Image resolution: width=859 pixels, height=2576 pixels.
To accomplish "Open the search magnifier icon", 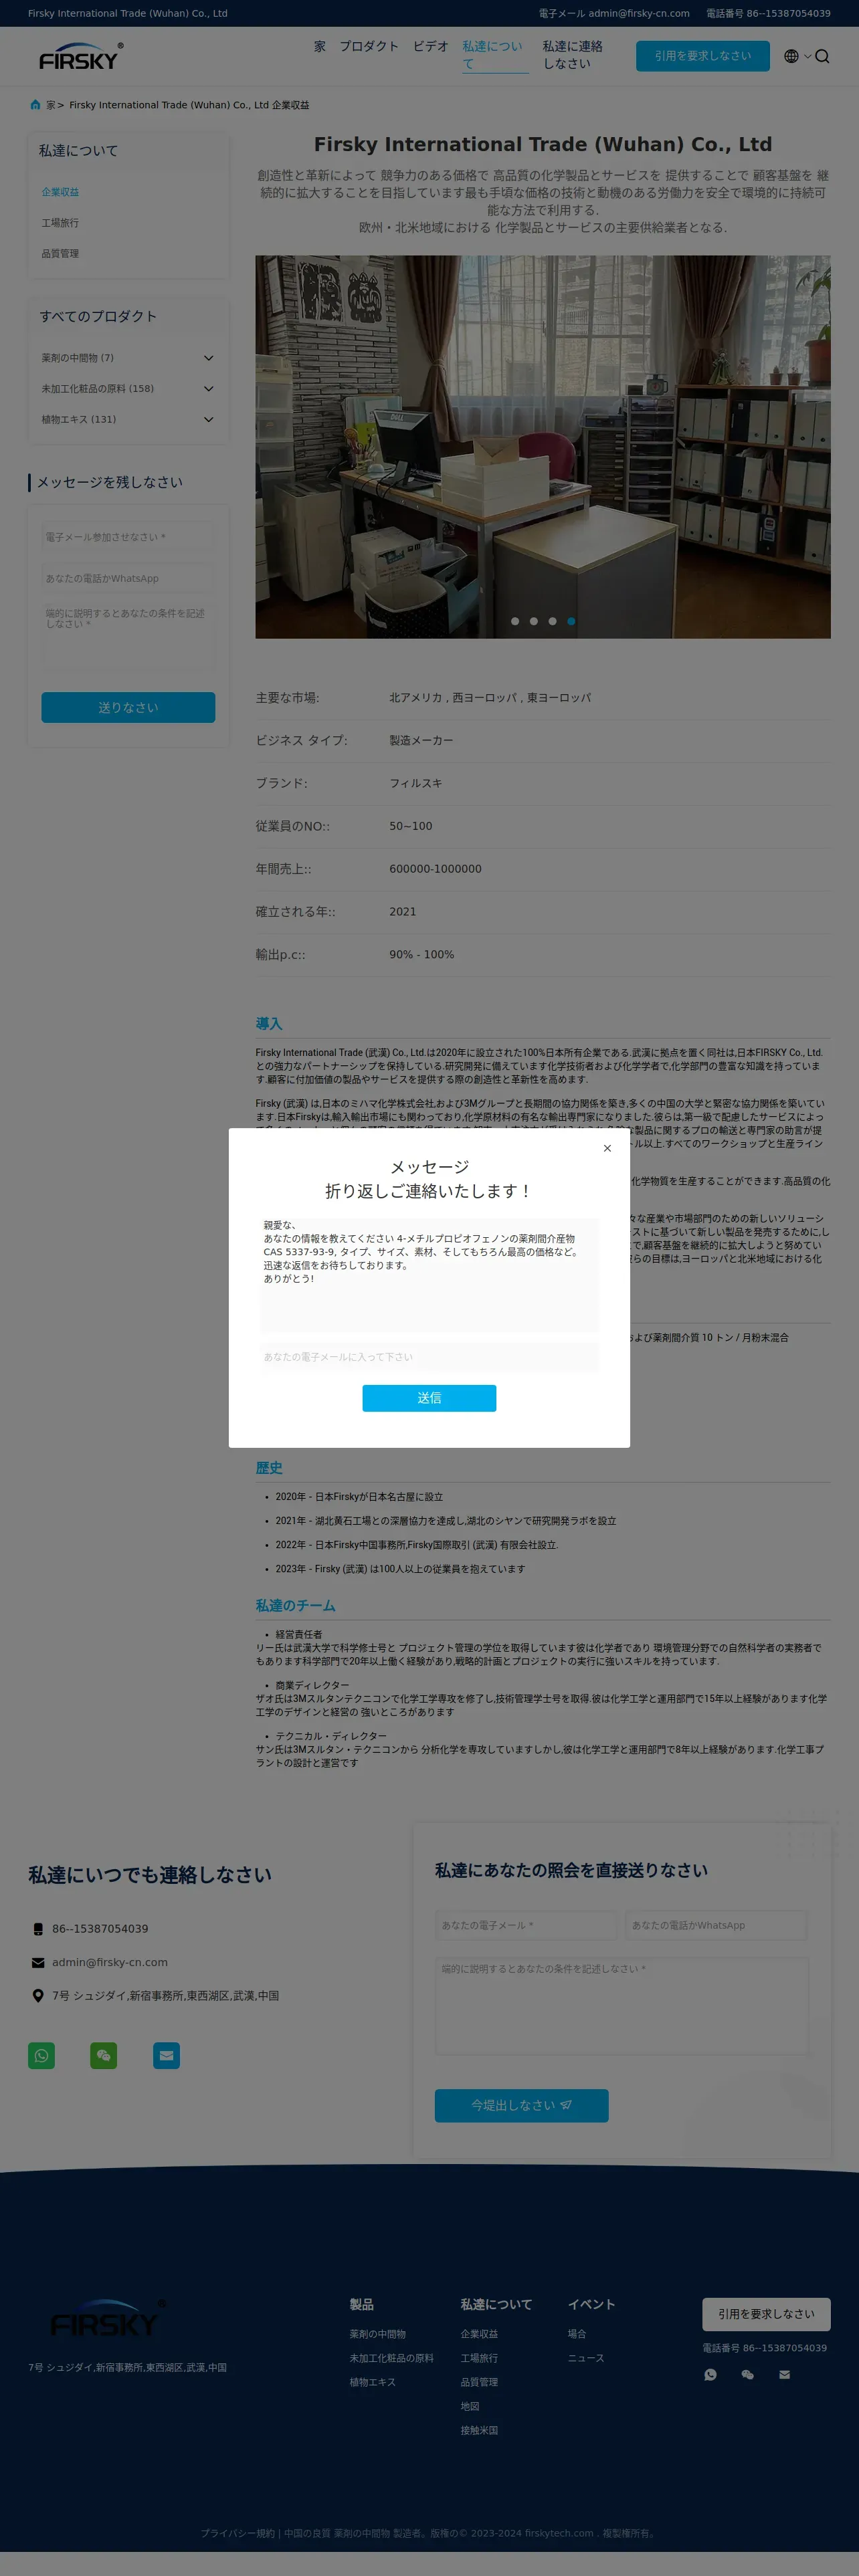I will [822, 56].
